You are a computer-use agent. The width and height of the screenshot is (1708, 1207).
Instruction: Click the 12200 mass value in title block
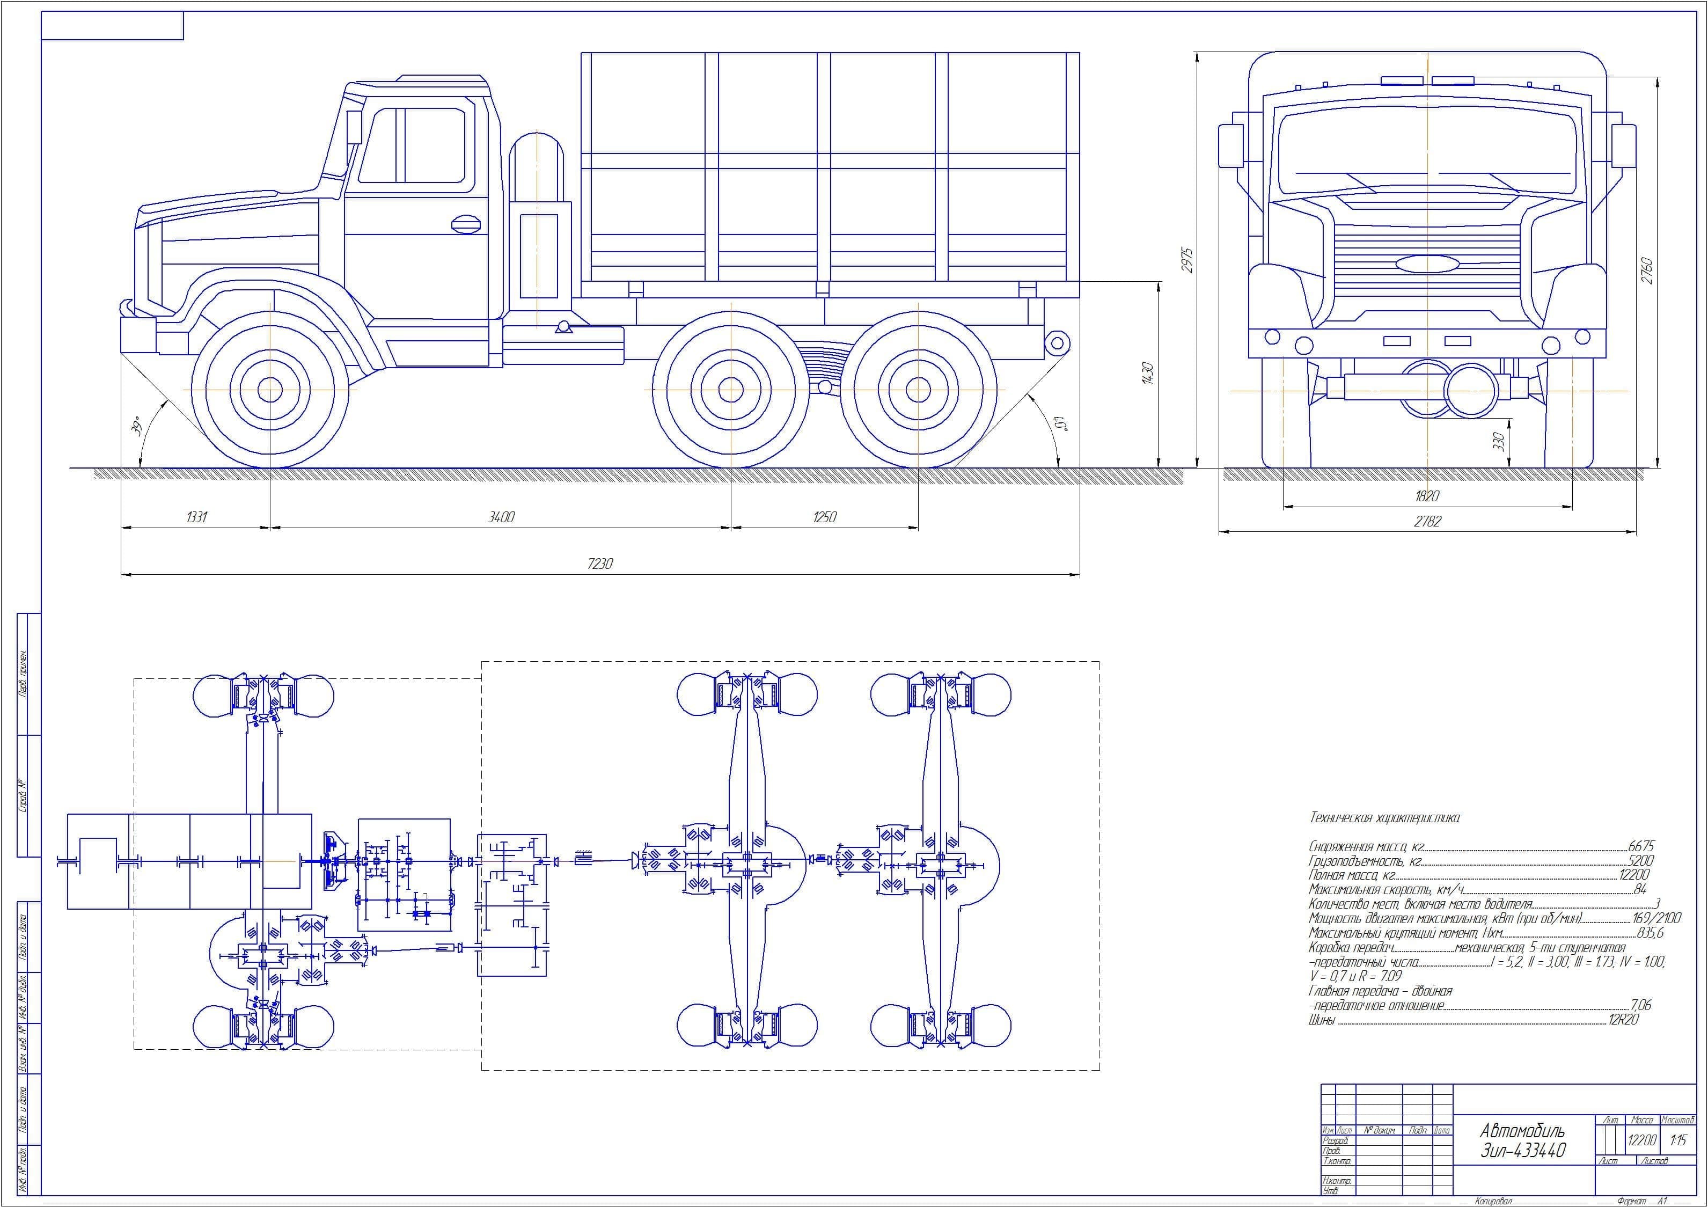pyautogui.click(x=1642, y=1141)
